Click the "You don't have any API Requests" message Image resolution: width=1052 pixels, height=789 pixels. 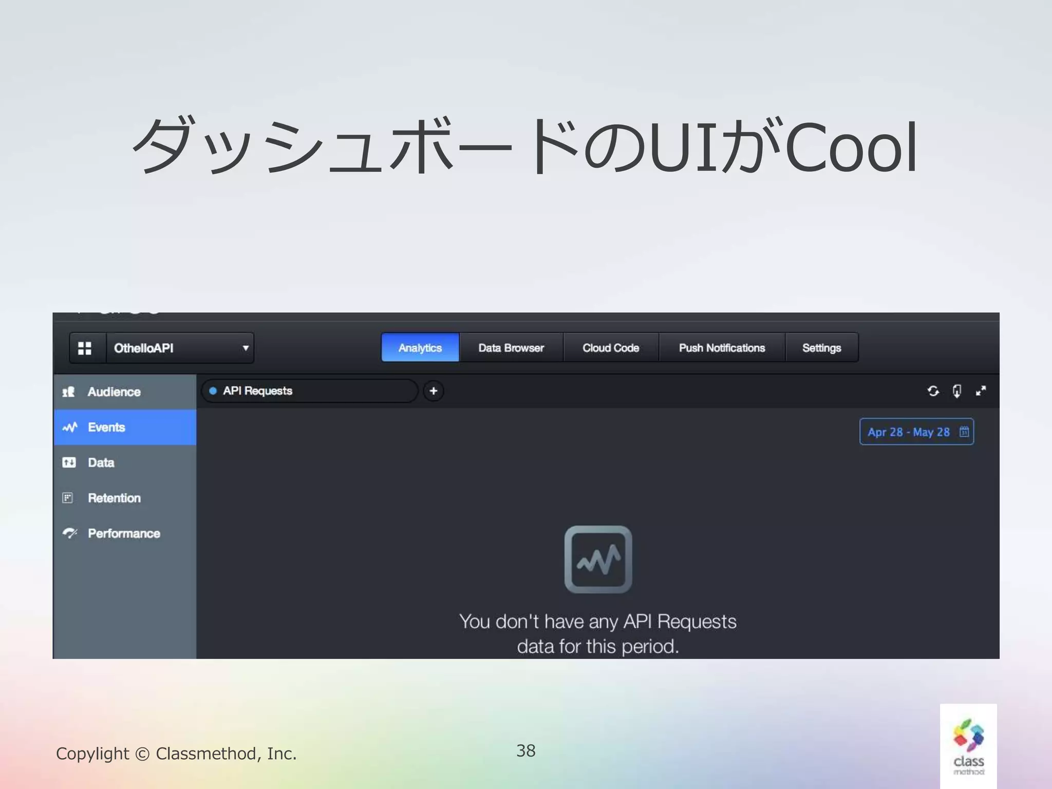coord(598,634)
